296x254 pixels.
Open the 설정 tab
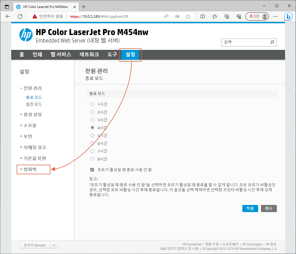tap(130, 55)
